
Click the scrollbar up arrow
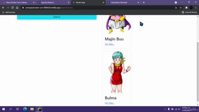pos(198,16)
